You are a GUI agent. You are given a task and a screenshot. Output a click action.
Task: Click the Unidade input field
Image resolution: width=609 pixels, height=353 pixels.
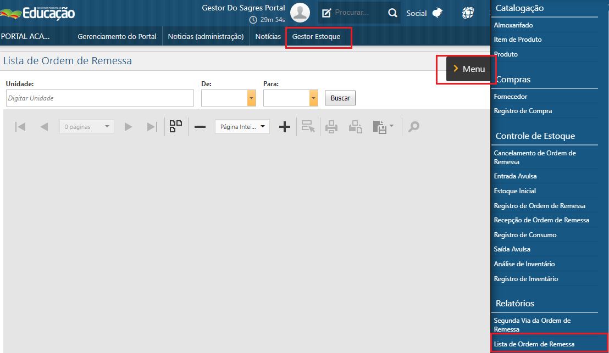pos(100,98)
